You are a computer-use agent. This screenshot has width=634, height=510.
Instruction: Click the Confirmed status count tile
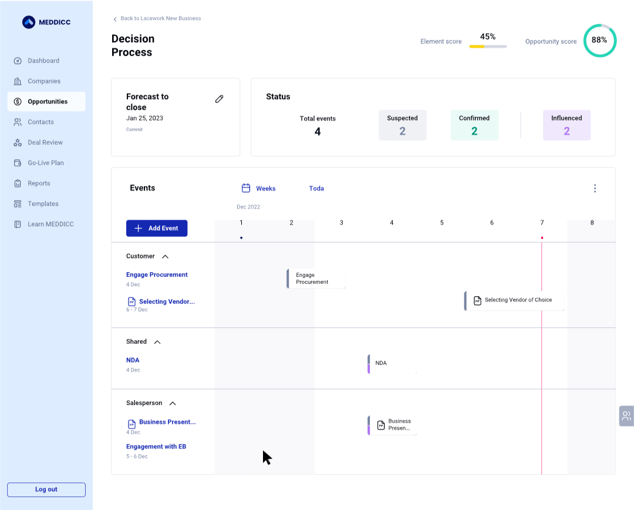(474, 125)
